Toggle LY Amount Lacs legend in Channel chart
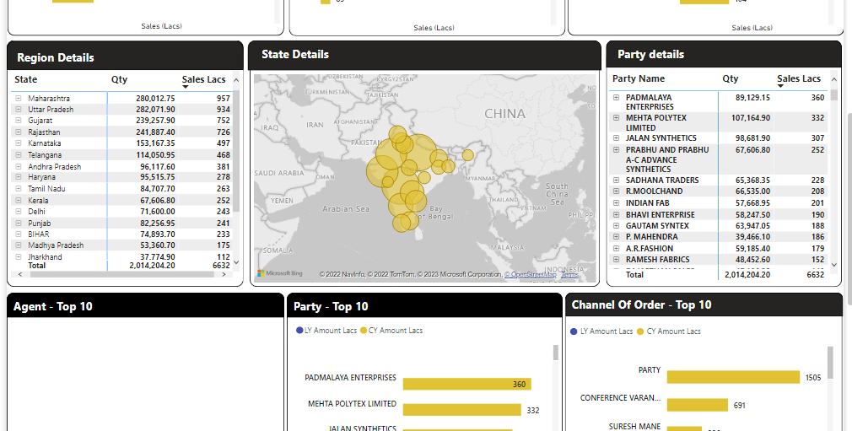Image resolution: width=852 pixels, height=431 pixels. pyautogui.click(x=601, y=331)
